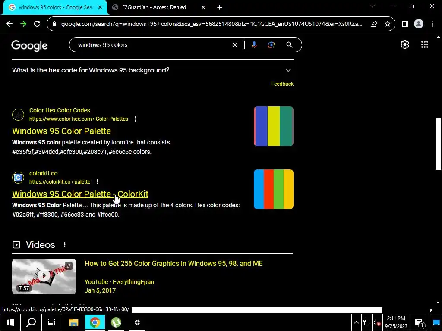Open Windows 95 Color Palette - ColorKit link
This screenshot has height=331, width=442.
80,194
